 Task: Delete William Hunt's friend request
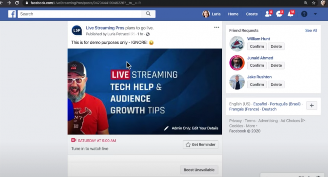point(276,47)
